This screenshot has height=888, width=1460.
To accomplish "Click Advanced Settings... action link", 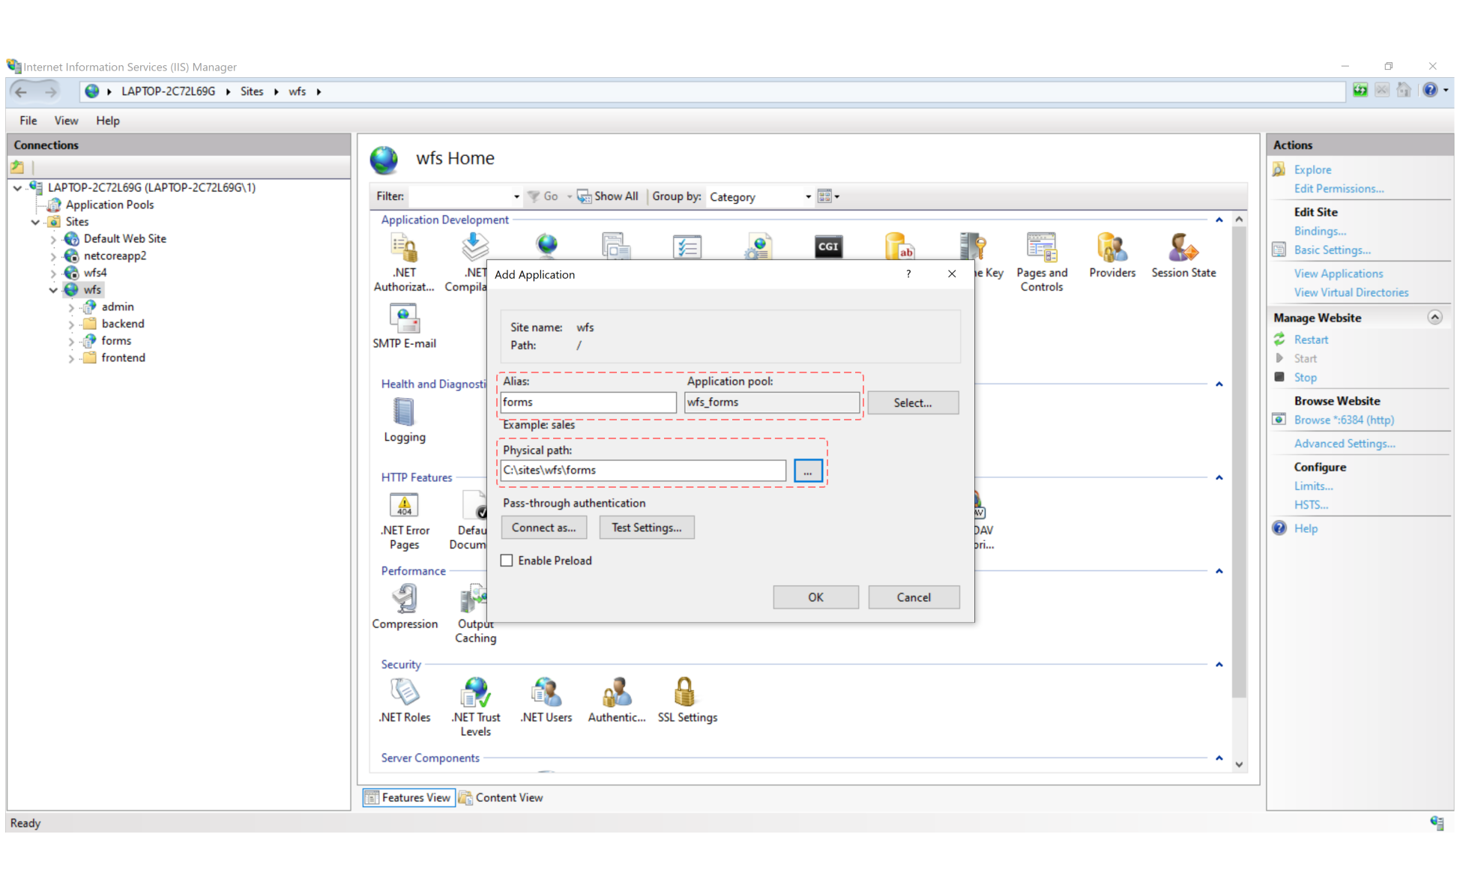I will (x=1345, y=444).
